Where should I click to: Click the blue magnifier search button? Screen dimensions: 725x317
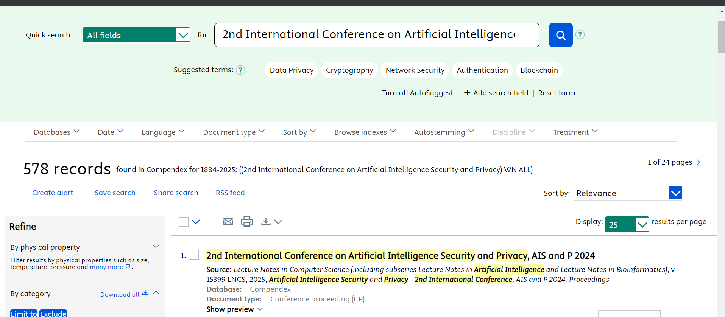pyautogui.click(x=560, y=35)
